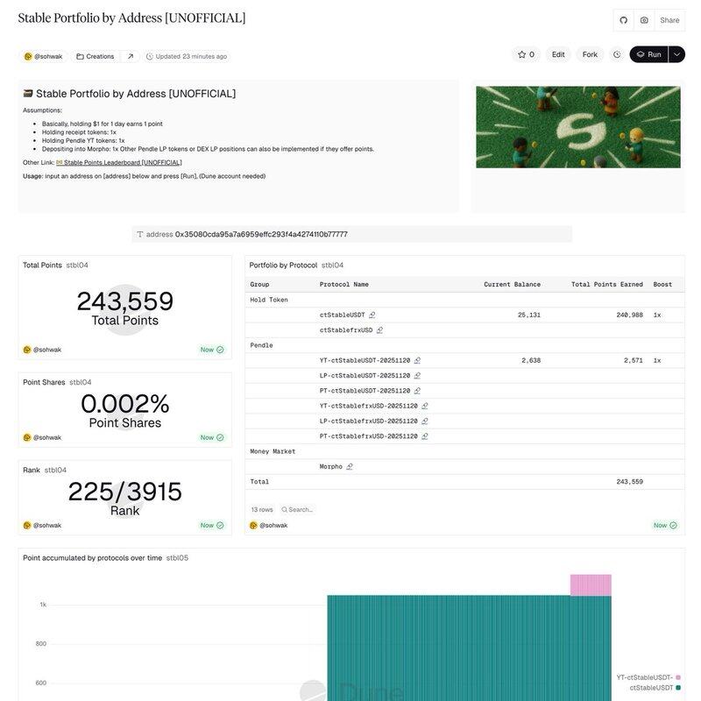Viewport: 701px width, 701px height.
Task: Star this dashboard
Action: point(526,54)
